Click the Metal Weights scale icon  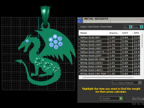click(x=80, y=20)
